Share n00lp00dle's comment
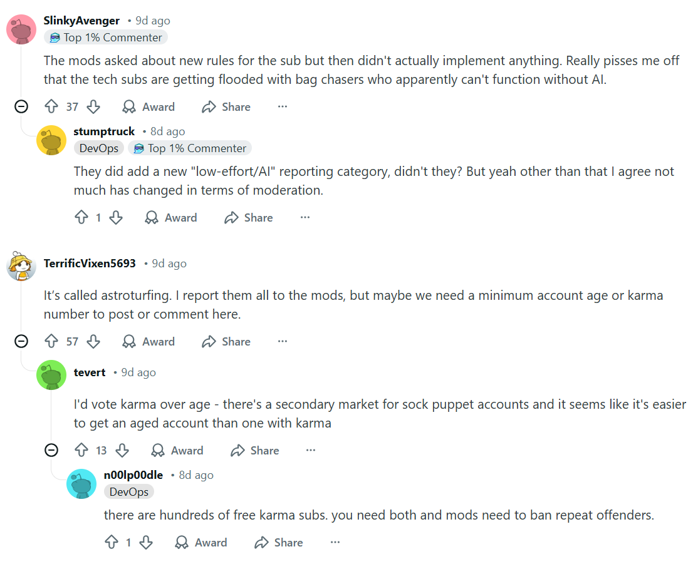This screenshot has width=698, height=564. pos(278,542)
